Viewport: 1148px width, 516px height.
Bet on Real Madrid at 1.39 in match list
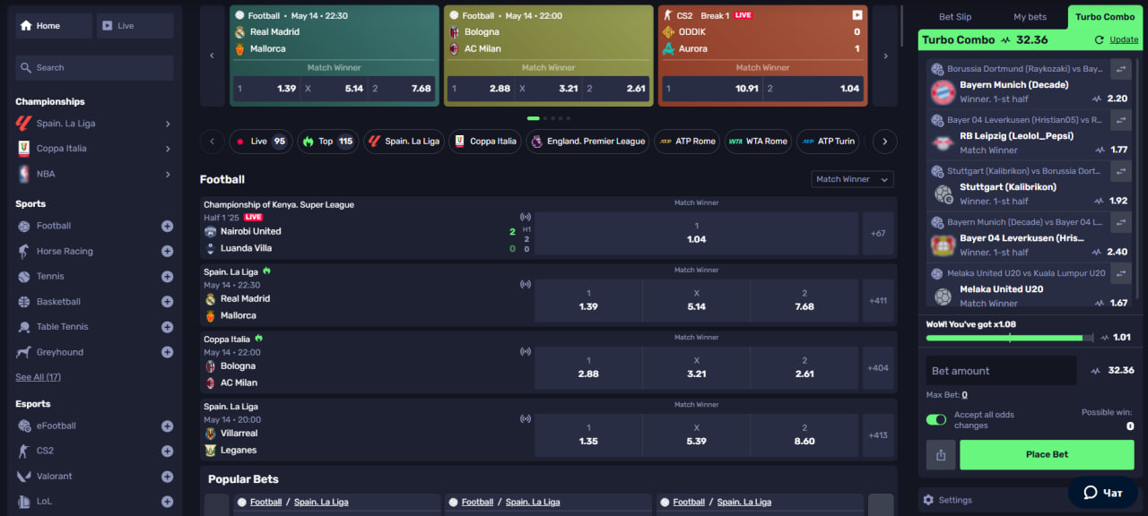[588, 300]
